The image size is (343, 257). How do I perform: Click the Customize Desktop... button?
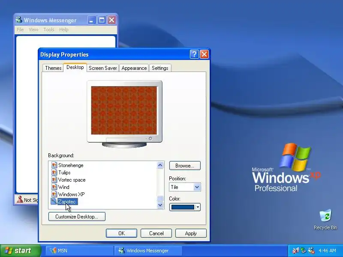(77, 217)
